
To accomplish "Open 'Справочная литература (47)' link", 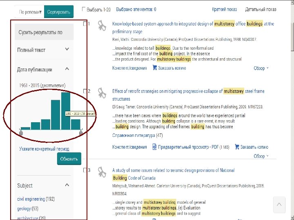I will (x=138, y=135).
